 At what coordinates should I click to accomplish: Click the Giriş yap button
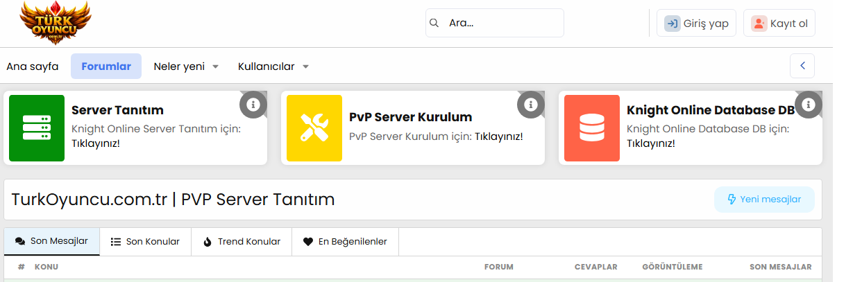pyautogui.click(x=697, y=24)
